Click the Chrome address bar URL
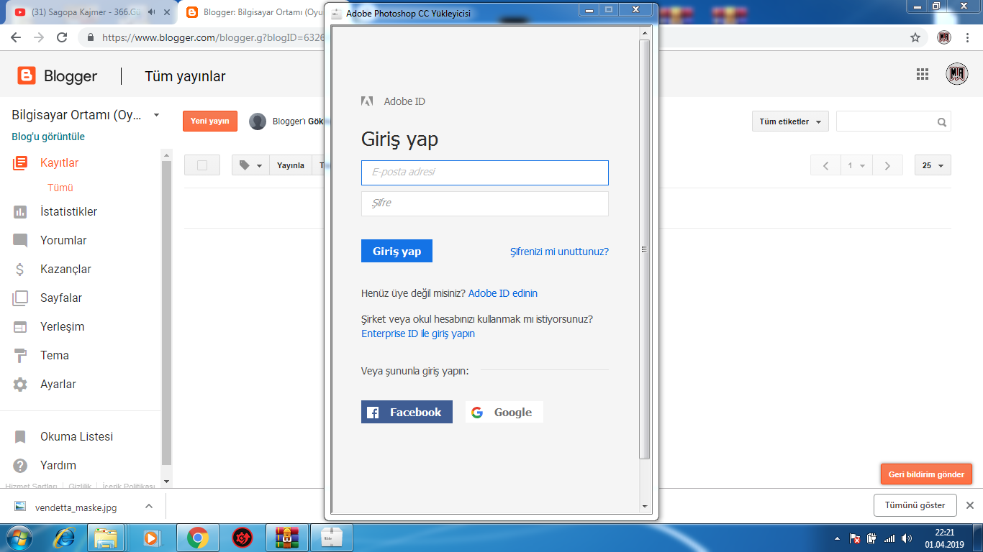The height and width of the screenshot is (552, 983). [x=212, y=37]
